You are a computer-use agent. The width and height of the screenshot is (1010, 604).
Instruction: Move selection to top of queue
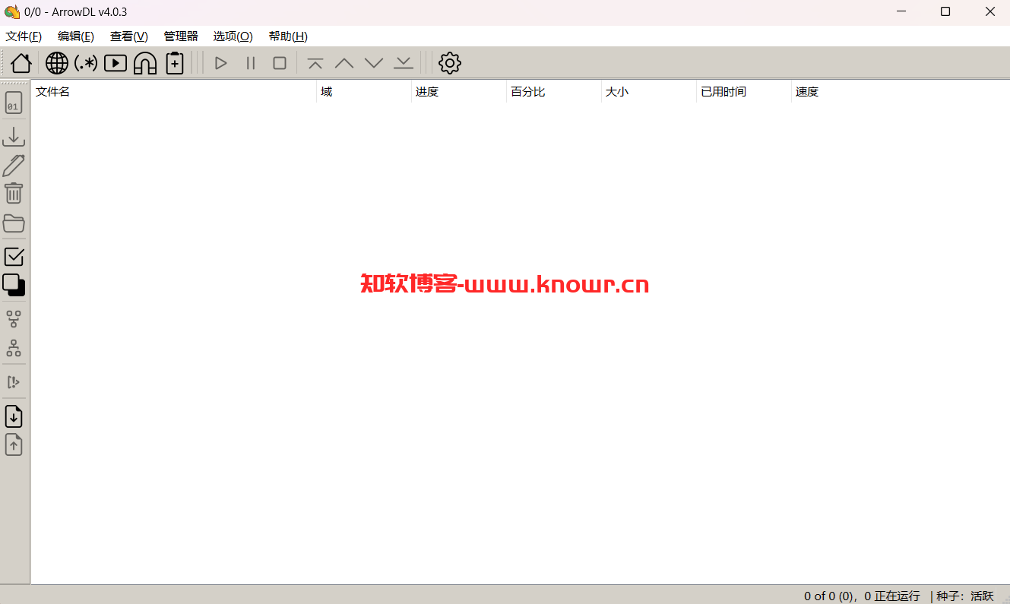click(x=315, y=63)
